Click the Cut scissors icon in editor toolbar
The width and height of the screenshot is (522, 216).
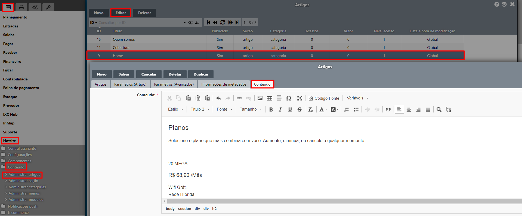tap(169, 98)
